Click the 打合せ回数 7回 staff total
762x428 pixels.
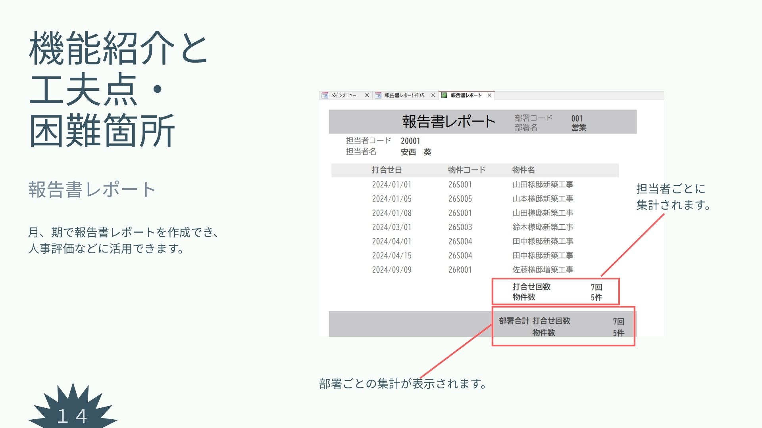coord(596,287)
